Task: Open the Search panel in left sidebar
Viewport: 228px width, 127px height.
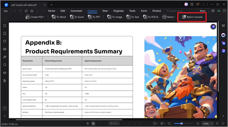Action: coord(5,65)
